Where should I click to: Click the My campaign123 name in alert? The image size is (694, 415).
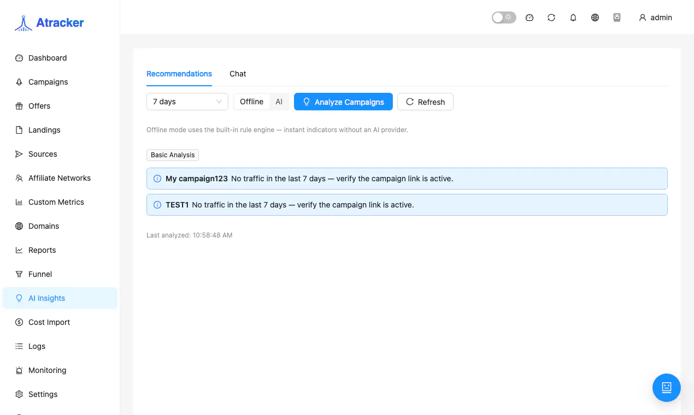[x=197, y=179]
